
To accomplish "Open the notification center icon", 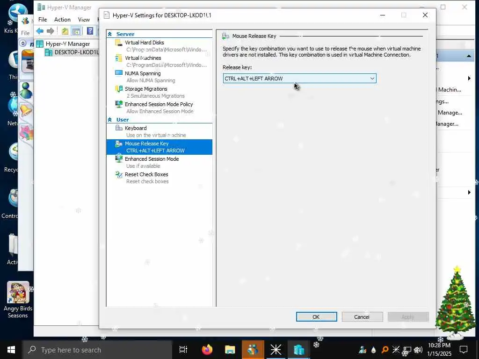I will pos(464,350).
